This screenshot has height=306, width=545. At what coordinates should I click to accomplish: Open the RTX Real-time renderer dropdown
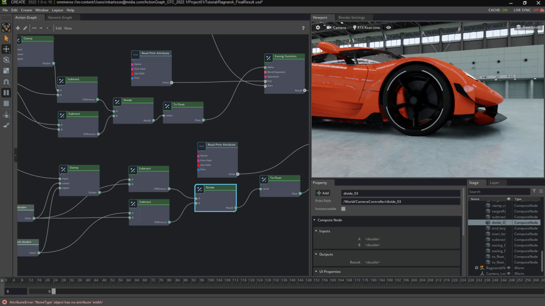click(x=366, y=27)
